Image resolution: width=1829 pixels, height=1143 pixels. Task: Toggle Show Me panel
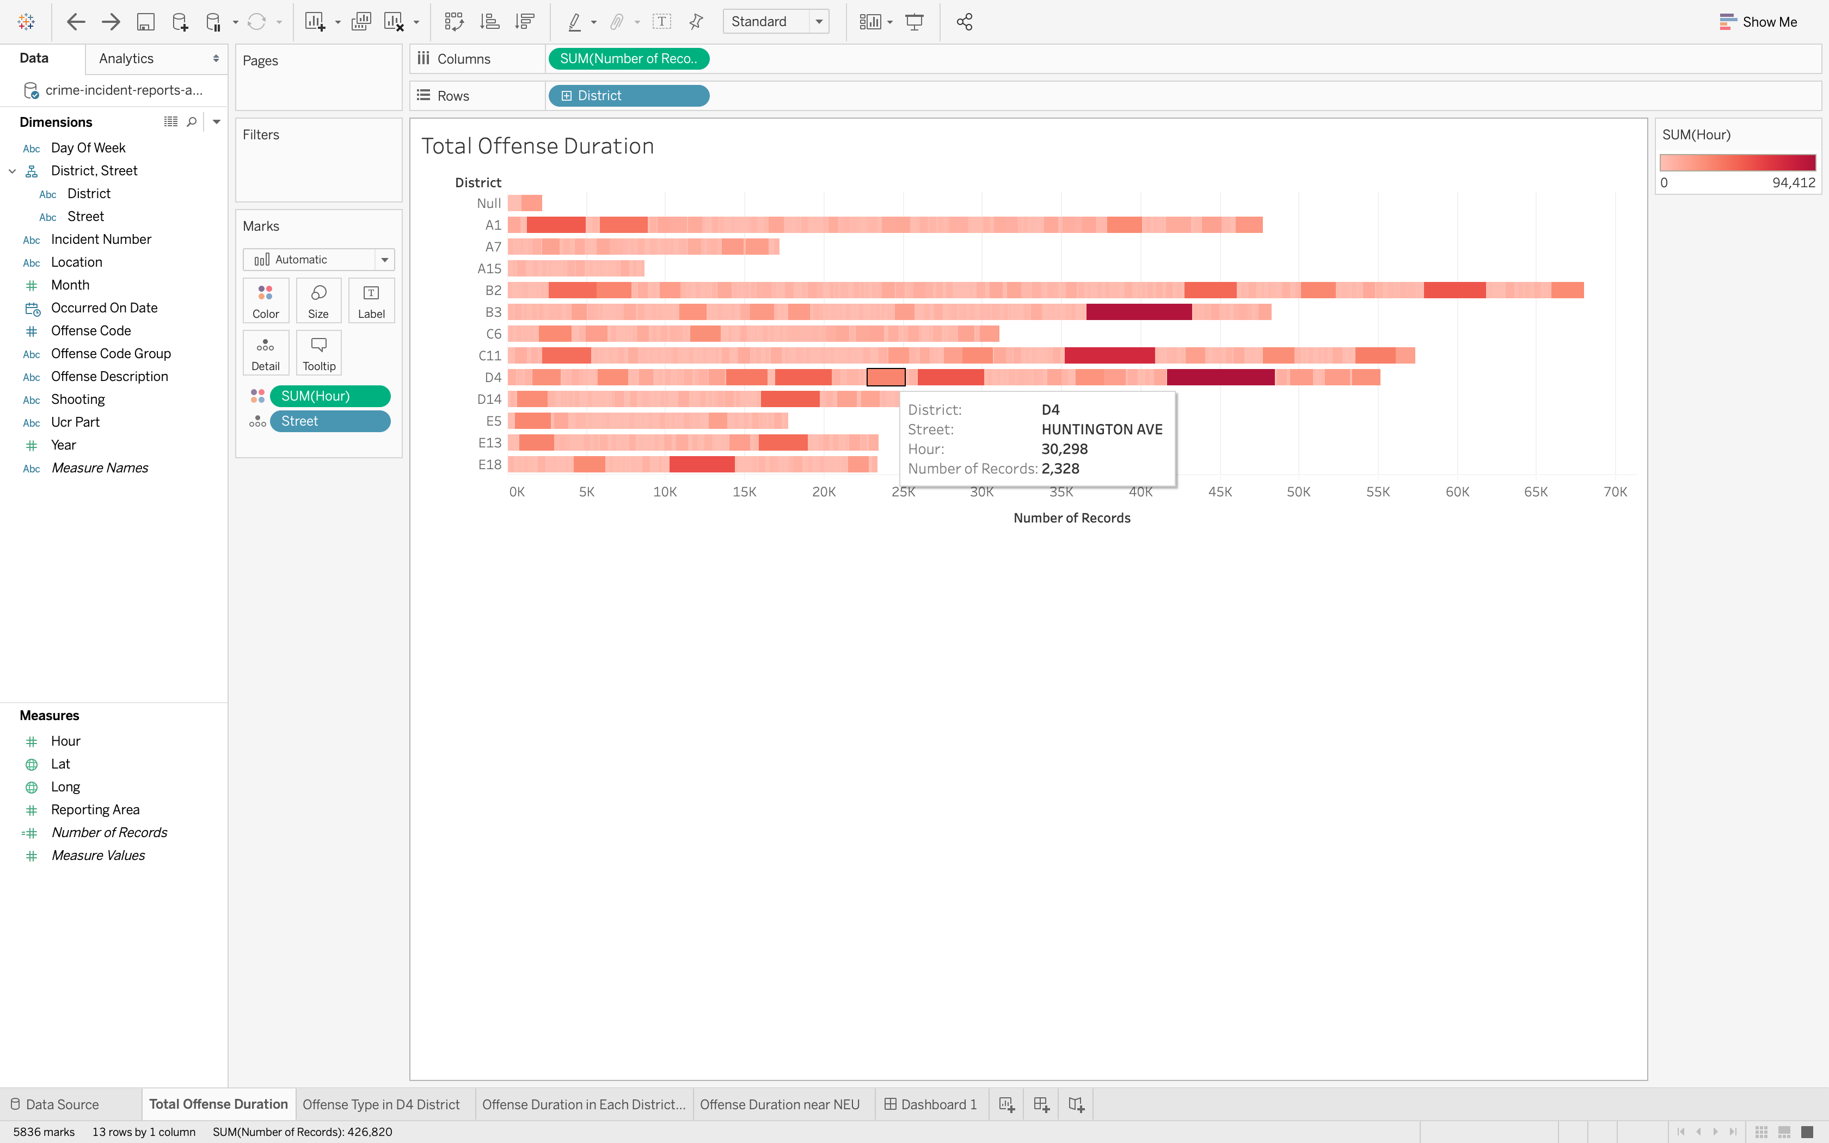[1758, 22]
